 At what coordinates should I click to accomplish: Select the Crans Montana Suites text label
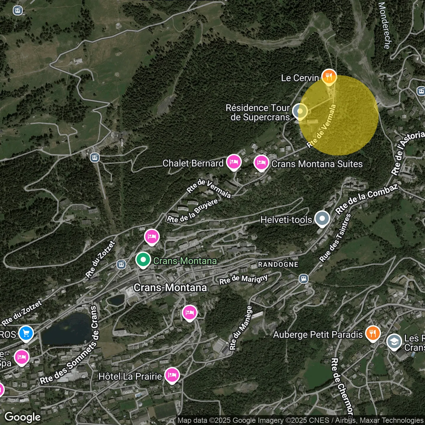tap(317, 164)
